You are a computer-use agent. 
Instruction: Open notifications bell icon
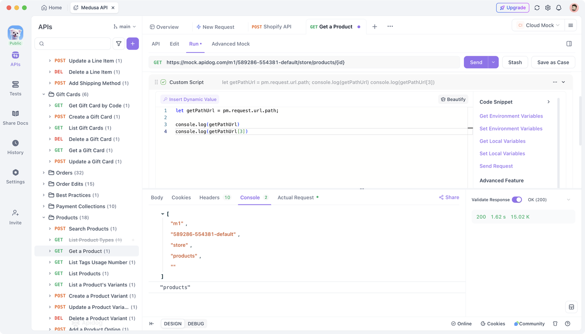pyautogui.click(x=558, y=8)
